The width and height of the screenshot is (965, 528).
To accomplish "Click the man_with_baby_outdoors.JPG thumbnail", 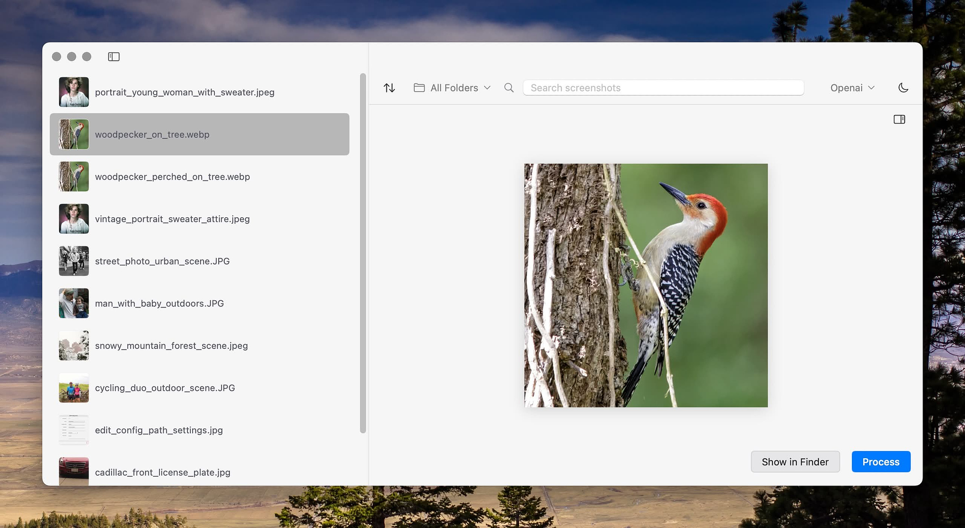I will point(74,303).
